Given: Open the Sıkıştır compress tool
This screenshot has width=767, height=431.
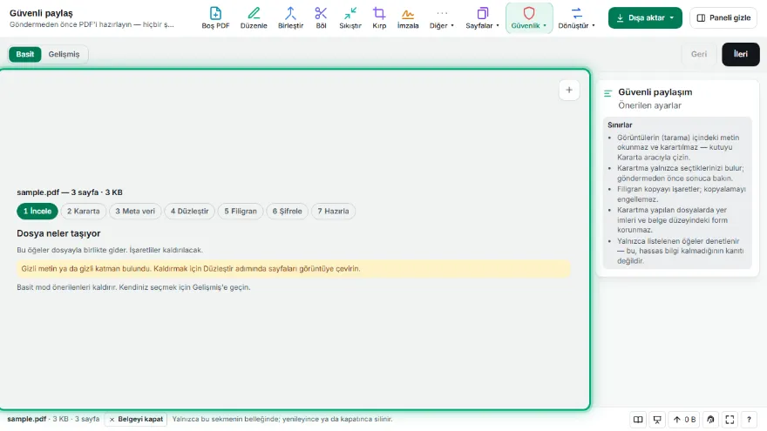Looking at the screenshot, I should [x=350, y=17].
